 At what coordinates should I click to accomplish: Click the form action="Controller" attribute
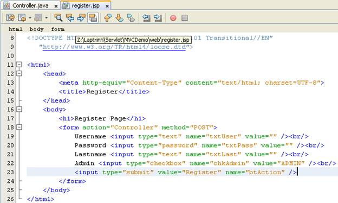120,128
